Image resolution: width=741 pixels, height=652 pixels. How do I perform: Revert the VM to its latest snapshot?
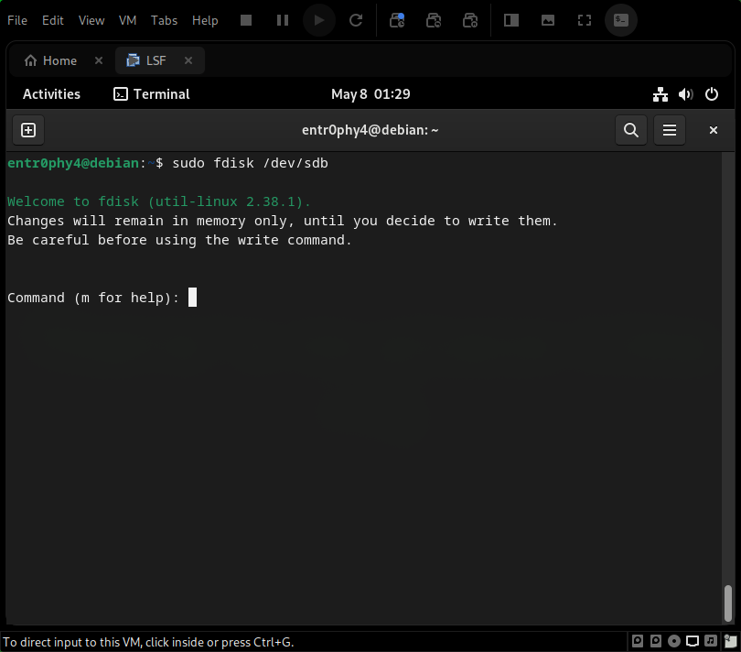[434, 19]
